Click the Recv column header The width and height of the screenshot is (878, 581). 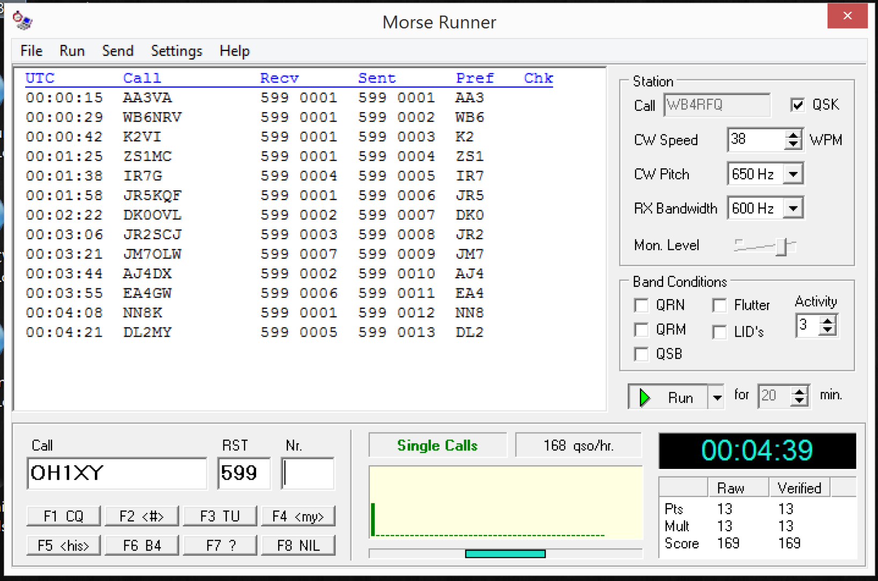click(279, 78)
